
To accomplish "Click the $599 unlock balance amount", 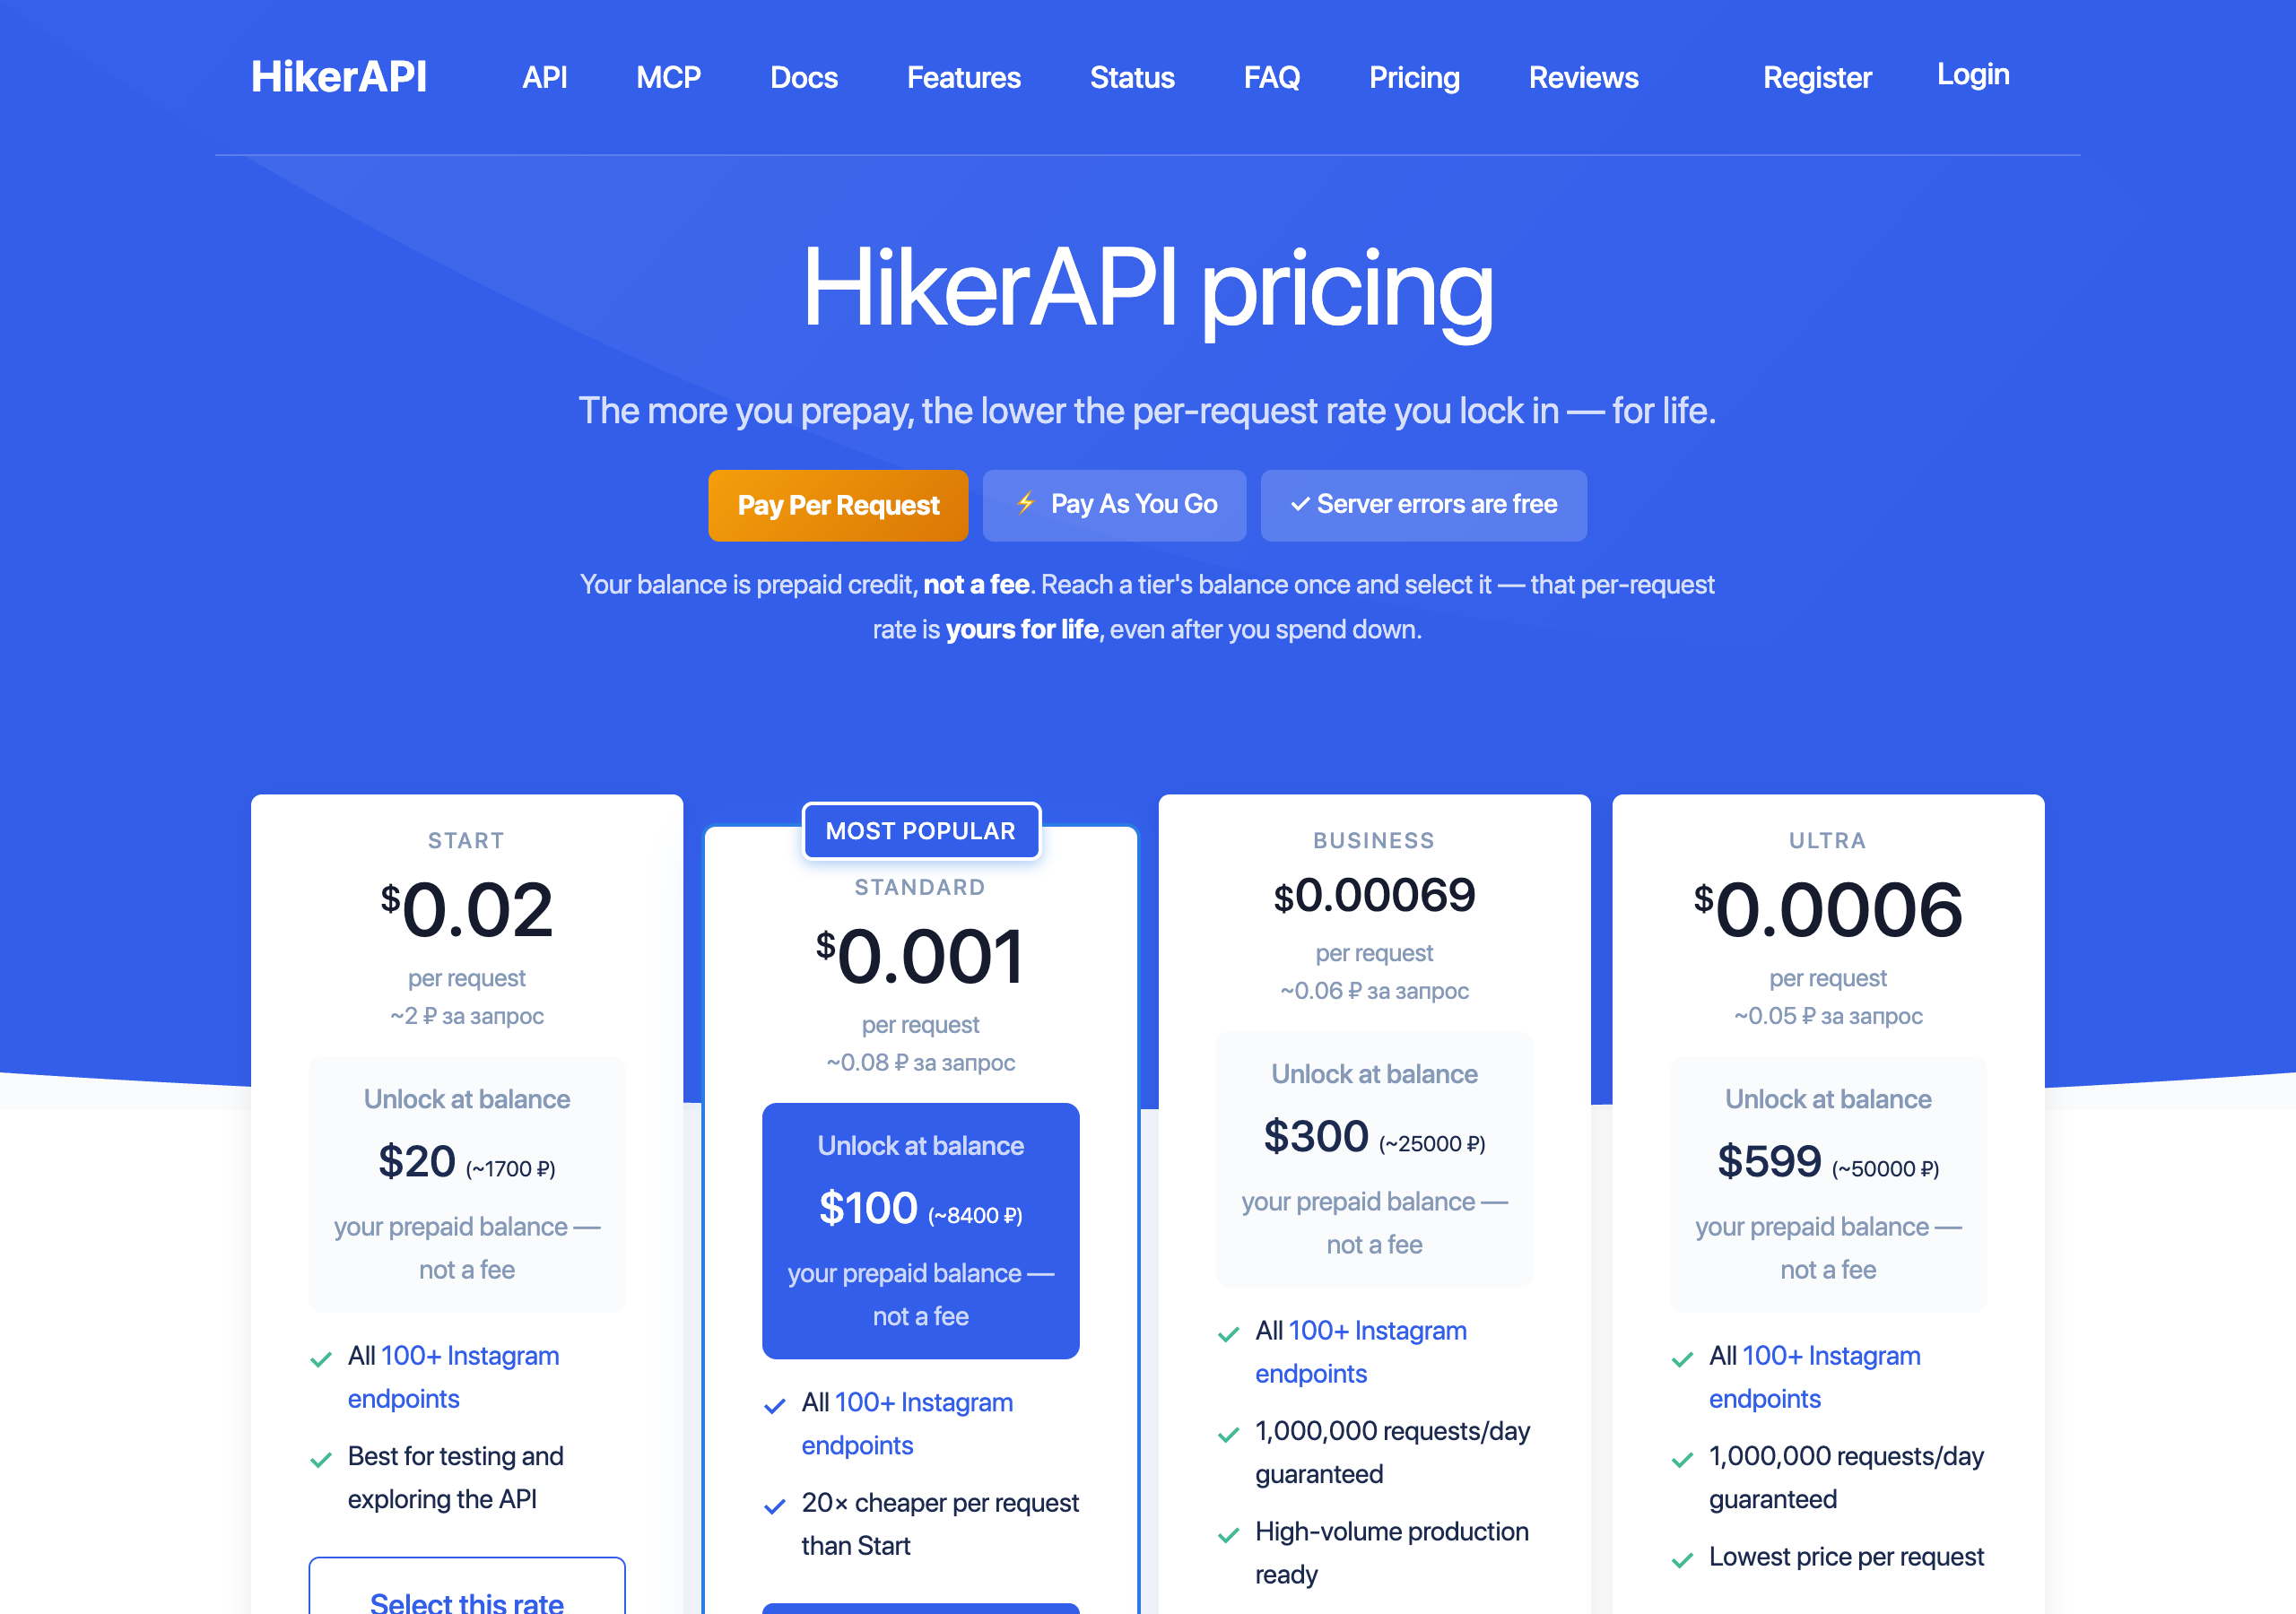I will [1770, 1162].
